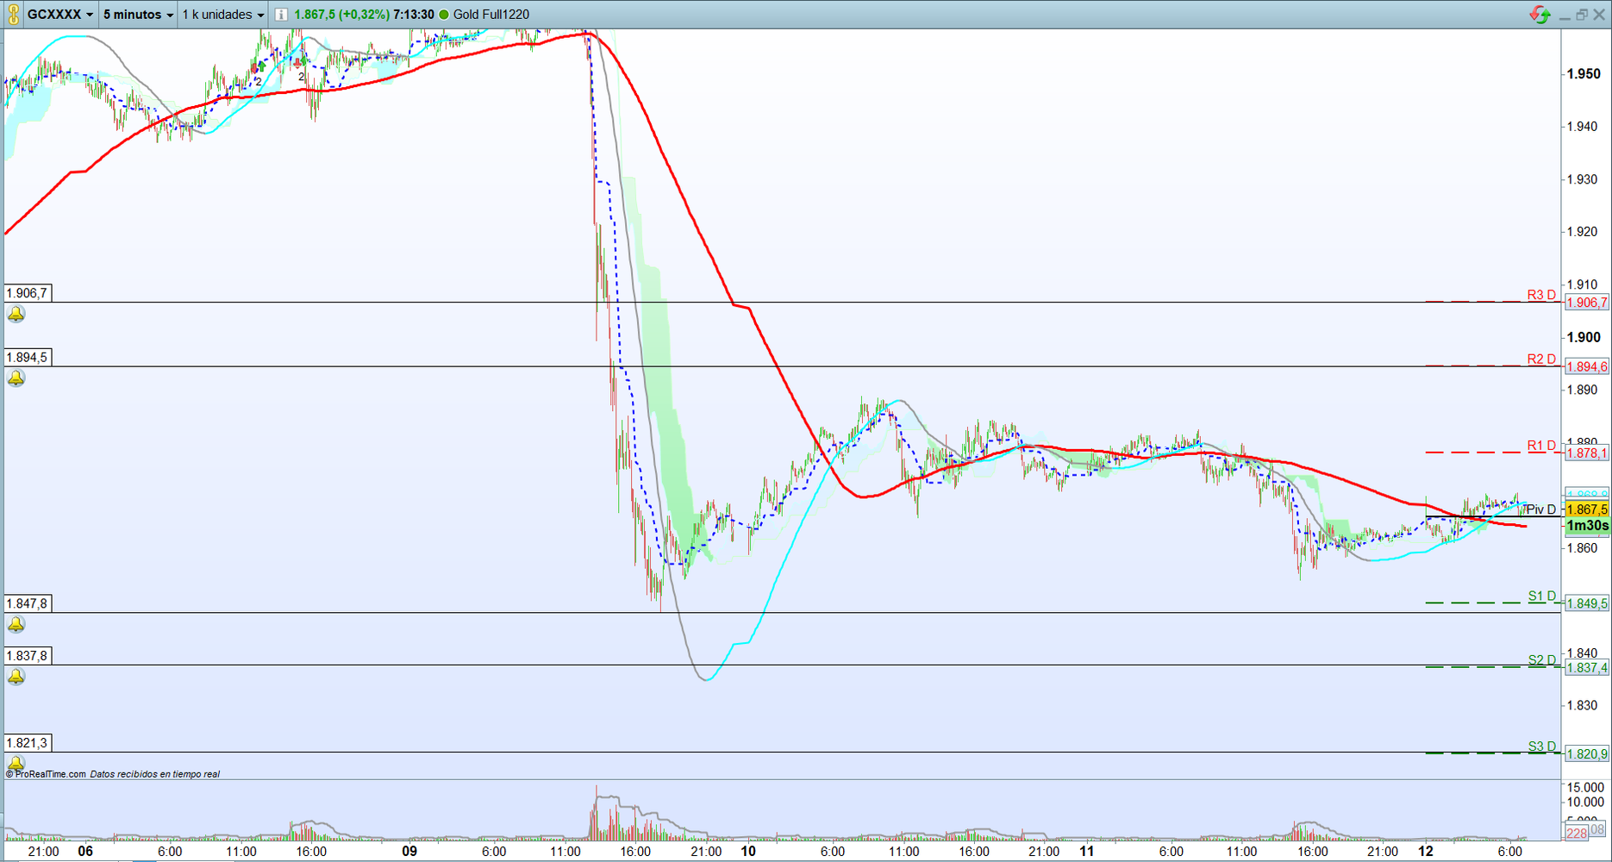Image resolution: width=1612 pixels, height=862 pixels.
Task: Click the S2 D pivot label
Action: click(1542, 660)
